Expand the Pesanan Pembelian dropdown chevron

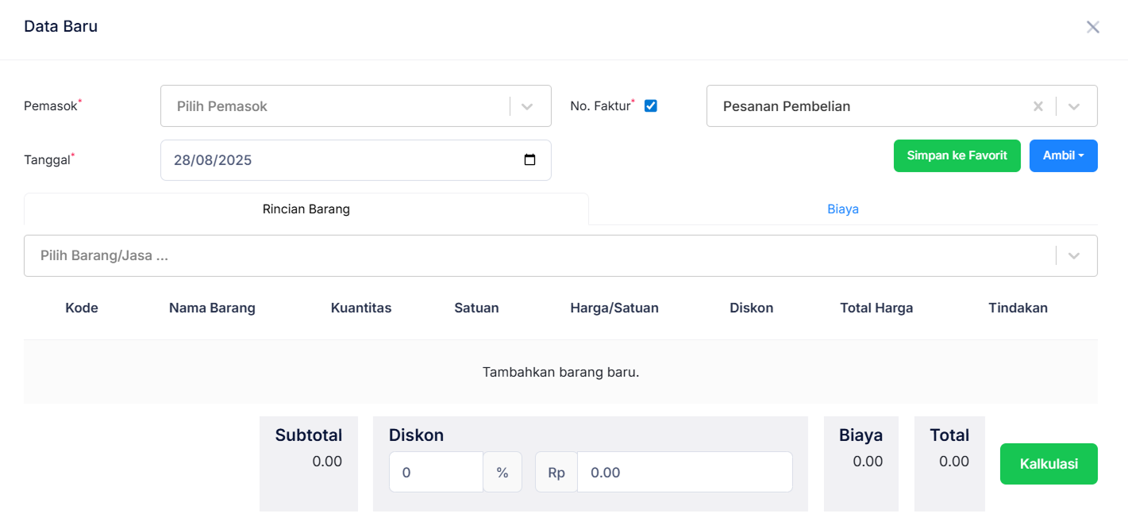(x=1076, y=105)
